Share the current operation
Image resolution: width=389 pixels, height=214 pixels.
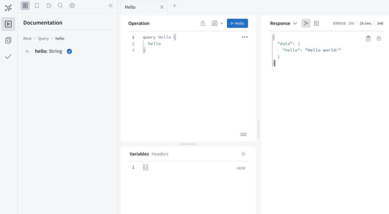coord(203,23)
